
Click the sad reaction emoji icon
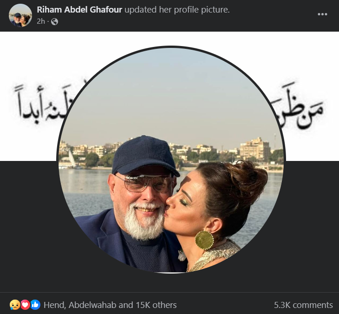coord(15,305)
